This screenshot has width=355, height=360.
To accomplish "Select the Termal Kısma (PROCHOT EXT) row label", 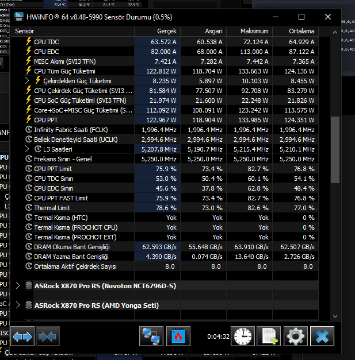I will click(75, 237).
